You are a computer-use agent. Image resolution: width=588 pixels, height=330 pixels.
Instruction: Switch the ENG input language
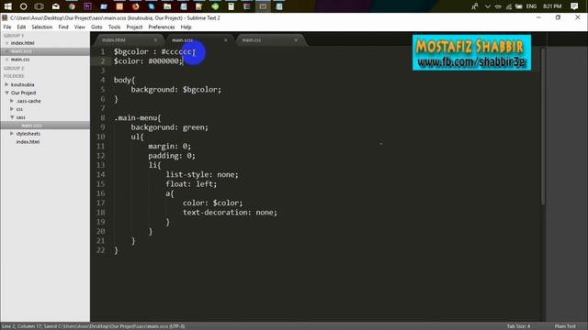531,6
